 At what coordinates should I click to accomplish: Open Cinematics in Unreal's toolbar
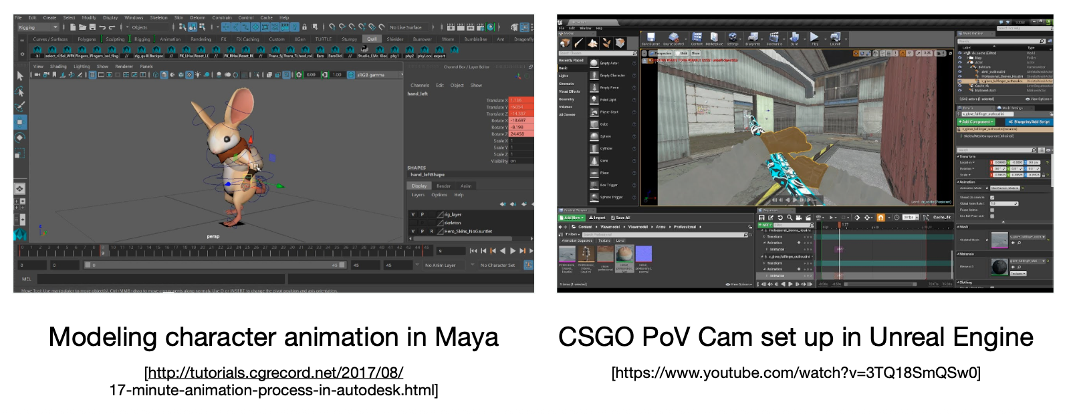(774, 38)
